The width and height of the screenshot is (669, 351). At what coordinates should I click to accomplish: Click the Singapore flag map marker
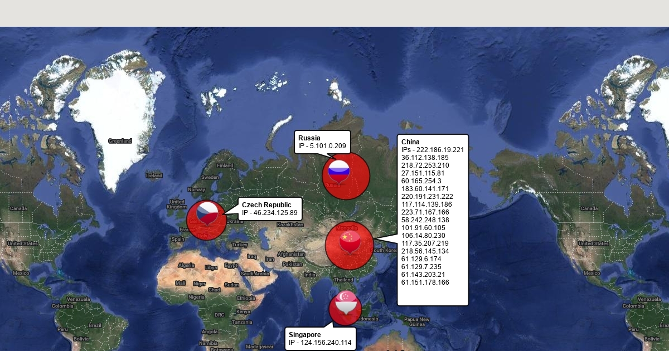click(345, 303)
